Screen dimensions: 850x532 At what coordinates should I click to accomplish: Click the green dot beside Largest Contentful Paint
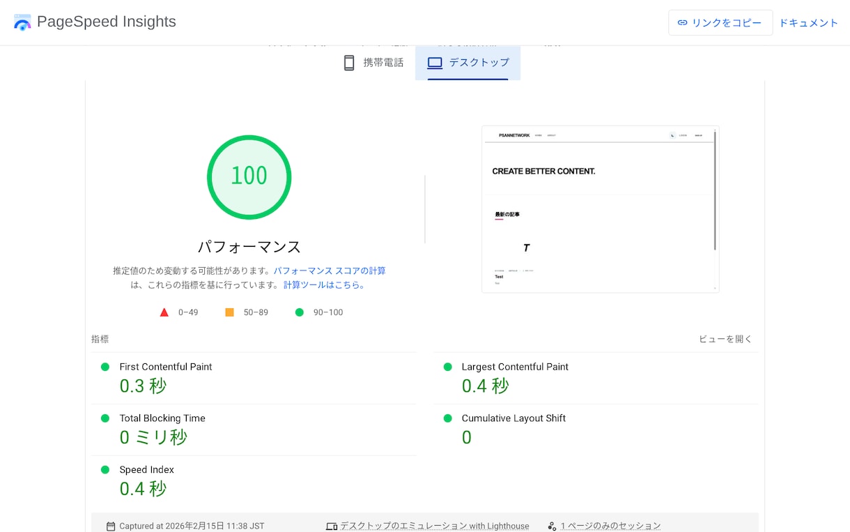pyautogui.click(x=447, y=367)
